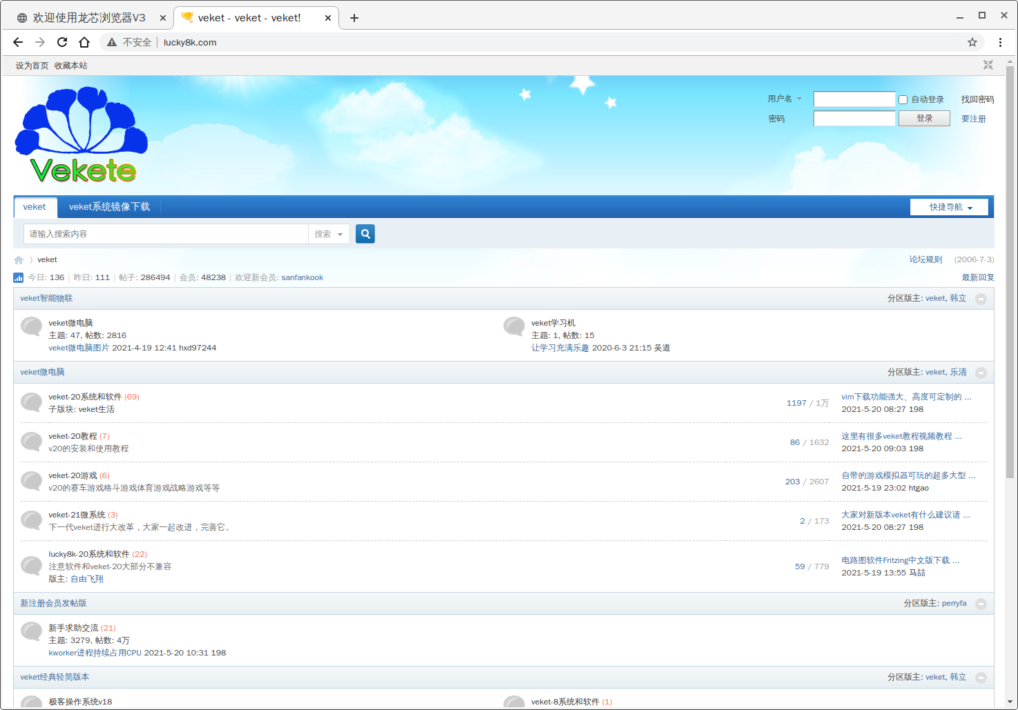Focus the 请输入搜索内容 search box

pyautogui.click(x=166, y=234)
